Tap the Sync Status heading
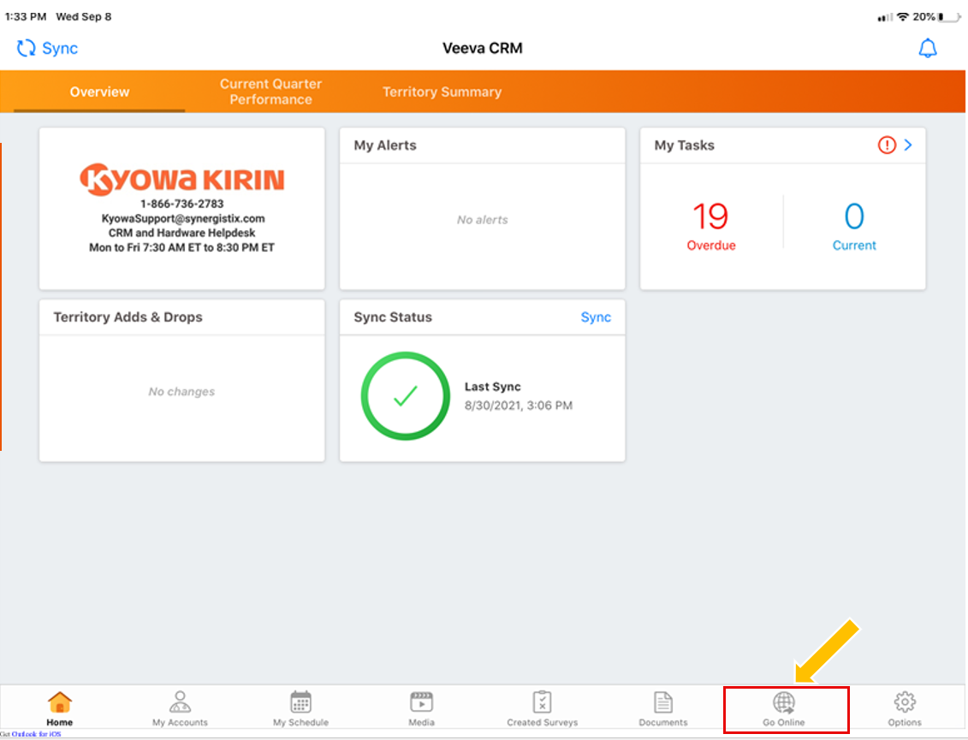The width and height of the screenshot is (968, 740). click(393, 317)
